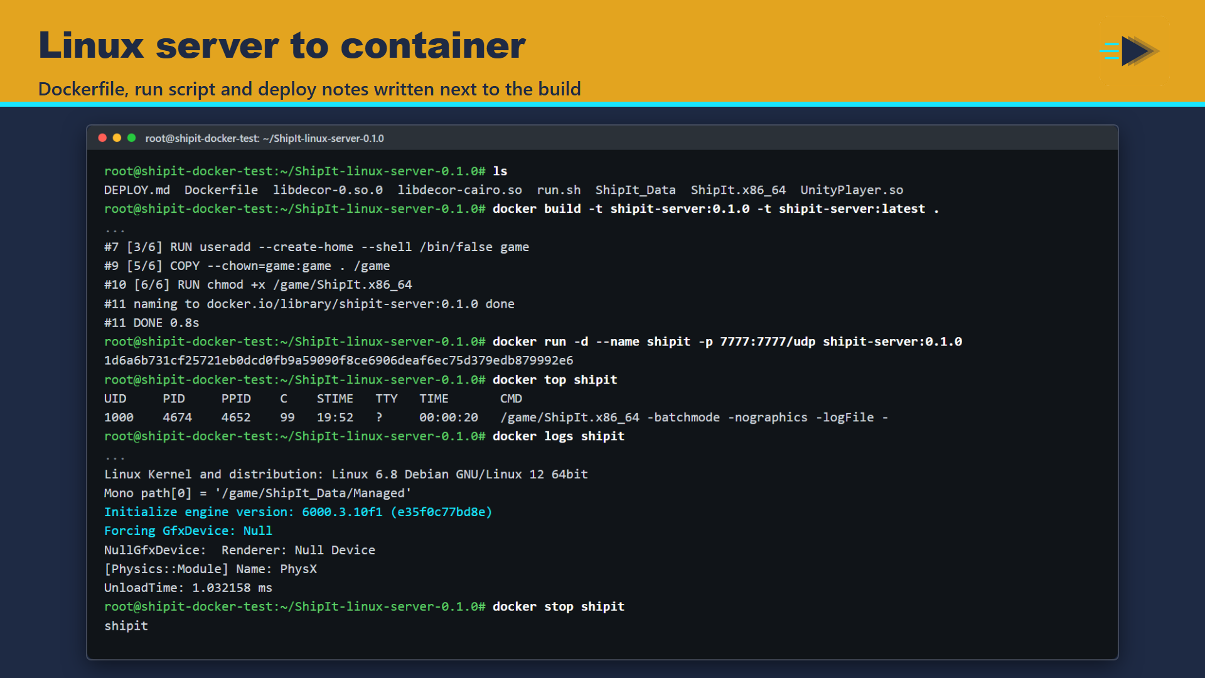Screen dimensions: 1205x678
Task: Click the play-arrow logo in slide header
Action: 1130,51
